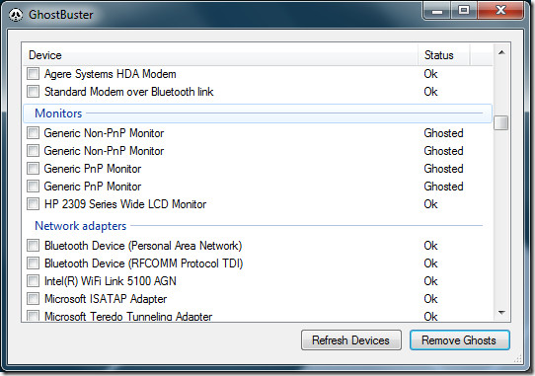Sort list by the Device column header
Viewport: 535px width, 376px height.
tap(220, 55)
